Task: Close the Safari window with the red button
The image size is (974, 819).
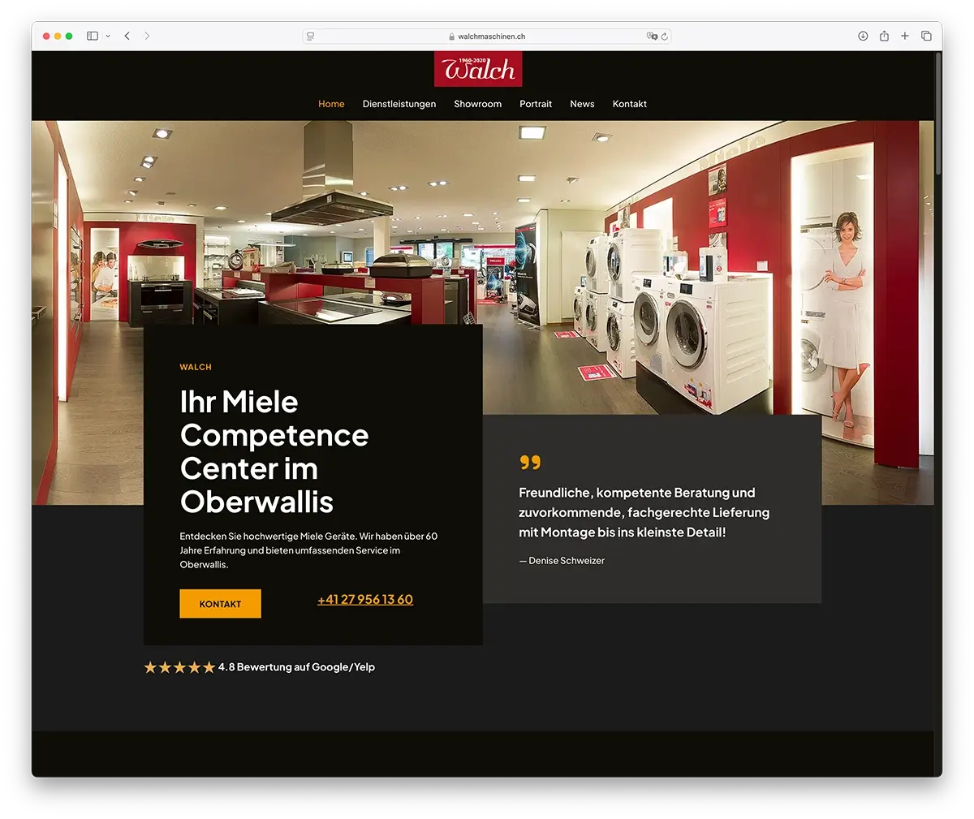Action: pyautogui.click(x=46, y=36)
